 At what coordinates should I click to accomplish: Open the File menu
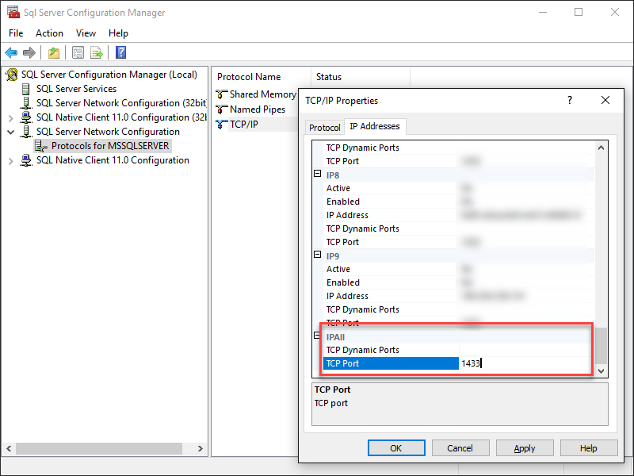click(x=16, y=33)
